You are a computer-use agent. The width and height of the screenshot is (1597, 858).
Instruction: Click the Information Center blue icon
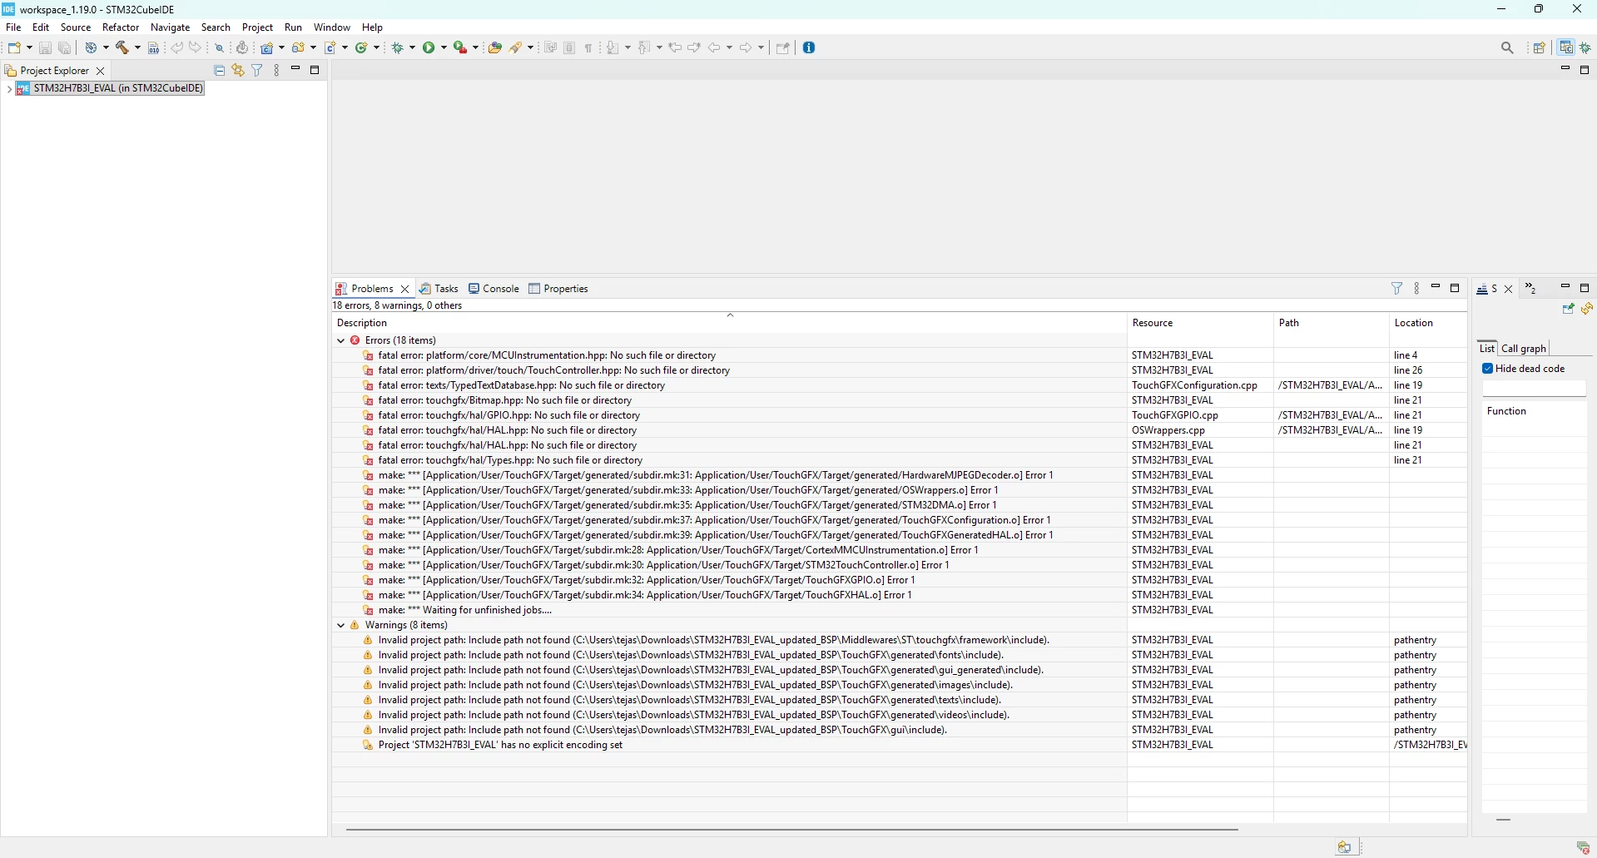coord(809,47)
